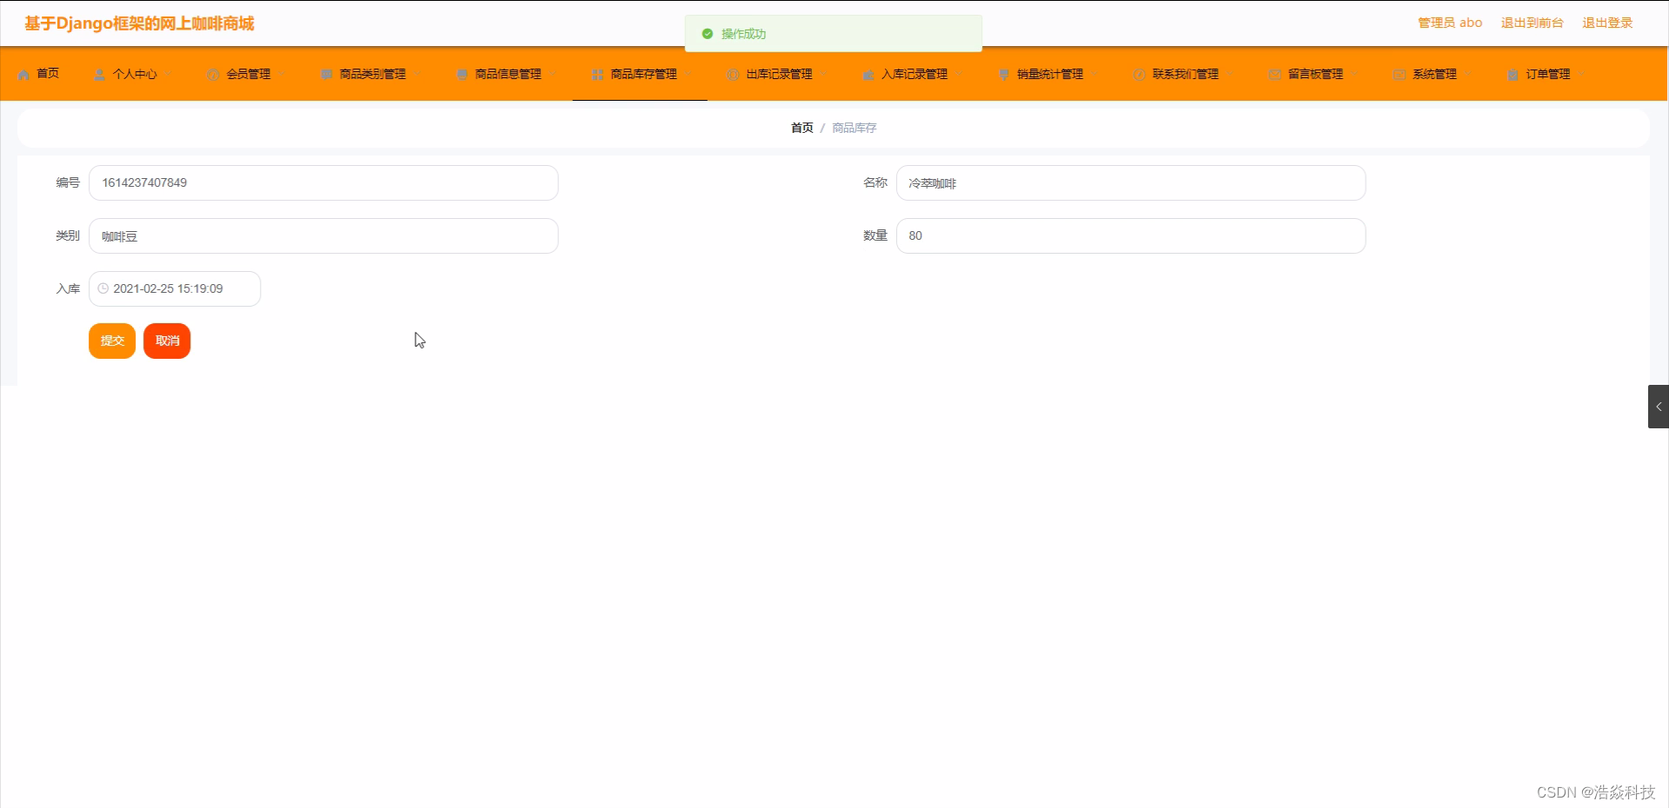The image size is (1669, 808).
Task: Click the headset icon beside 会员管理
Action: pos(212,74)
